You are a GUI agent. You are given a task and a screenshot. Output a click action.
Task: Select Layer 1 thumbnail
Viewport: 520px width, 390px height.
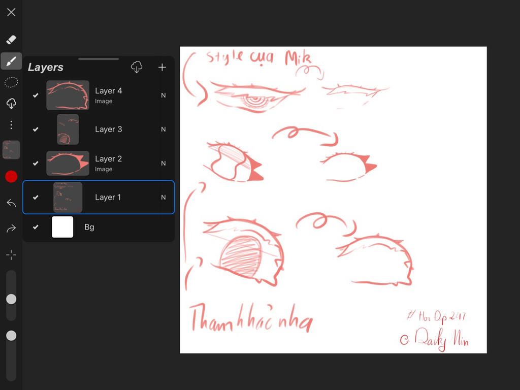click(x=68, y=198)
